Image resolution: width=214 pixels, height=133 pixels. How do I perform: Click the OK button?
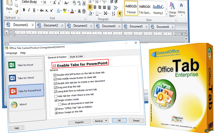[119, 120]
